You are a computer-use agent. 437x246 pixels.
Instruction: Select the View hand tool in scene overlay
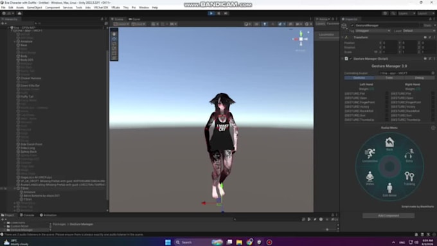(114, 33)
